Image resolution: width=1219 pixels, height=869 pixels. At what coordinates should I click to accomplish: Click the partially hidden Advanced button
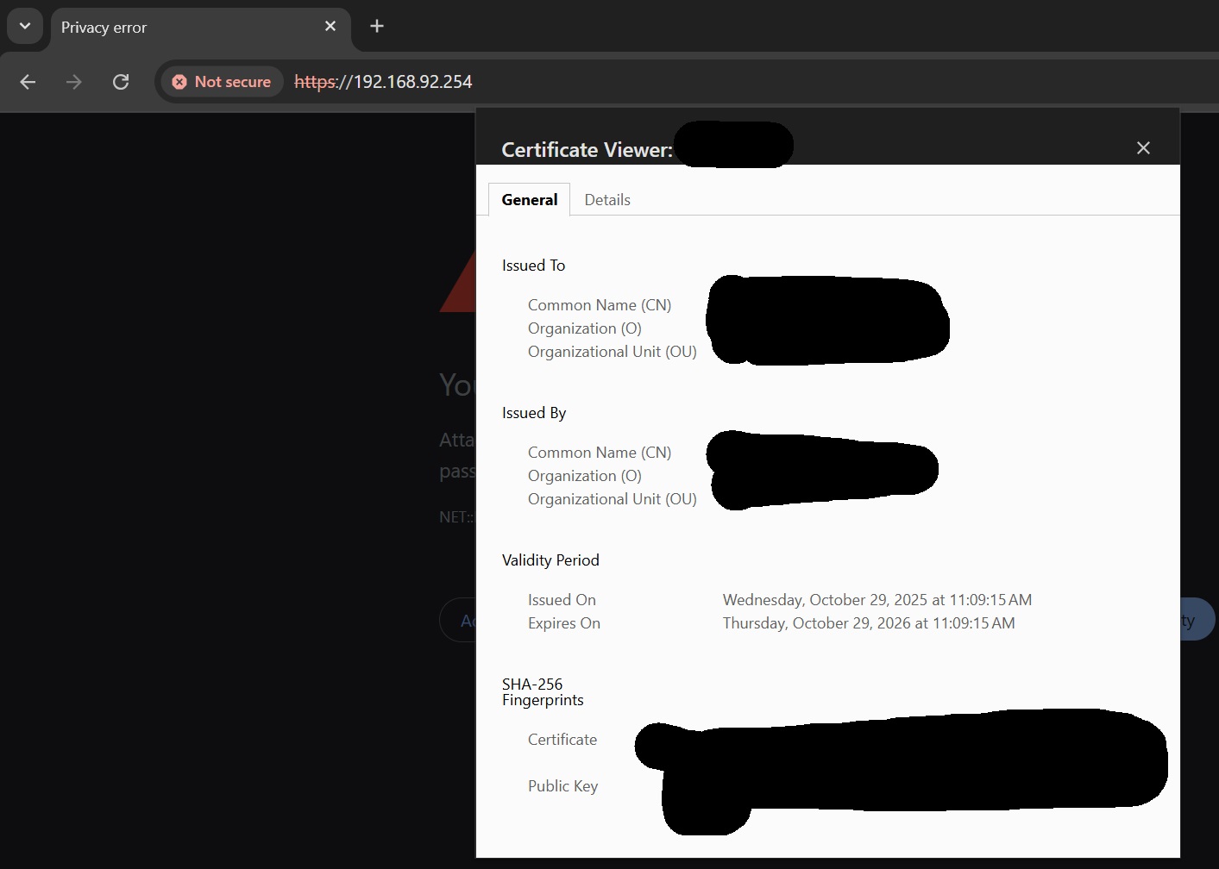[459, 621]
